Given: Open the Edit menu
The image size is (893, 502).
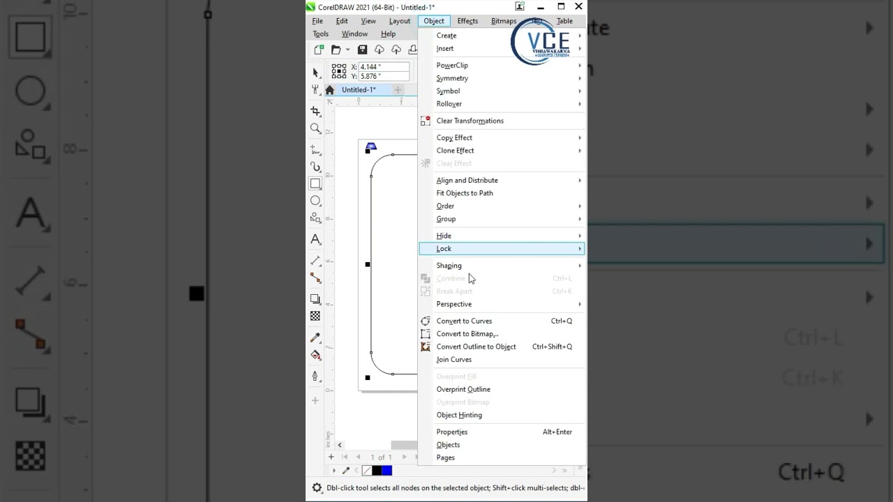Looking at the screenshot, I should [x=342, y=21].
